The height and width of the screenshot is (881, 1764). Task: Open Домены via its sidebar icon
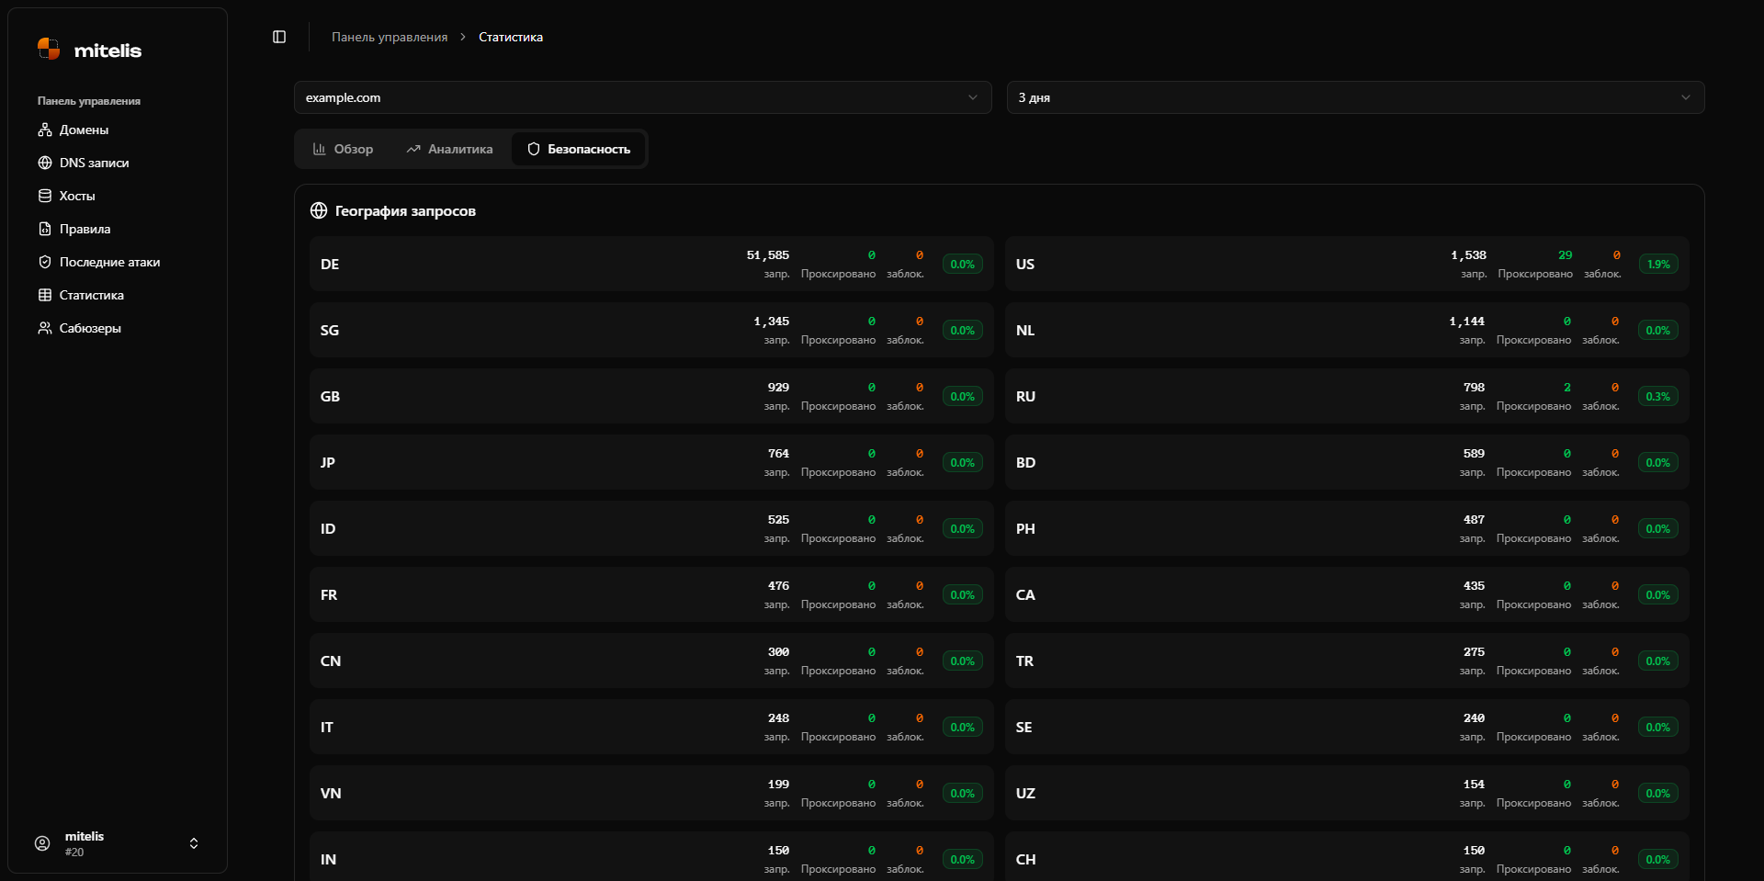coord(44,130)
